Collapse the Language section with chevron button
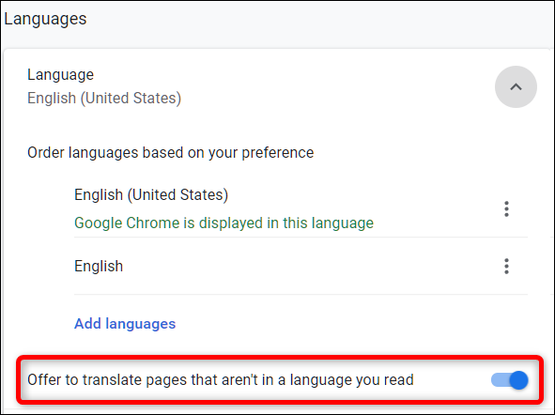 [516, 86]
